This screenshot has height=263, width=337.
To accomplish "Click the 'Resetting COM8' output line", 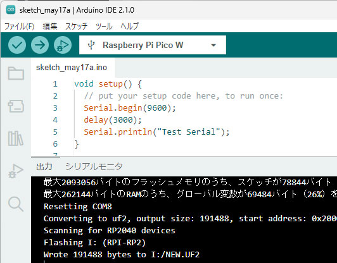I will [78, 206].
